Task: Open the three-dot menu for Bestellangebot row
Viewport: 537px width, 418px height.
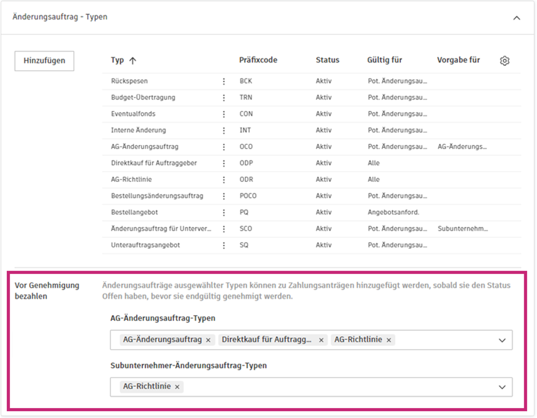Action: [224, 212]
